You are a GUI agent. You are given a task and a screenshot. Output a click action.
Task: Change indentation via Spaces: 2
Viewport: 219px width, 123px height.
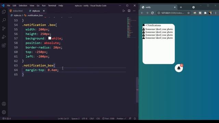point(75,119)
